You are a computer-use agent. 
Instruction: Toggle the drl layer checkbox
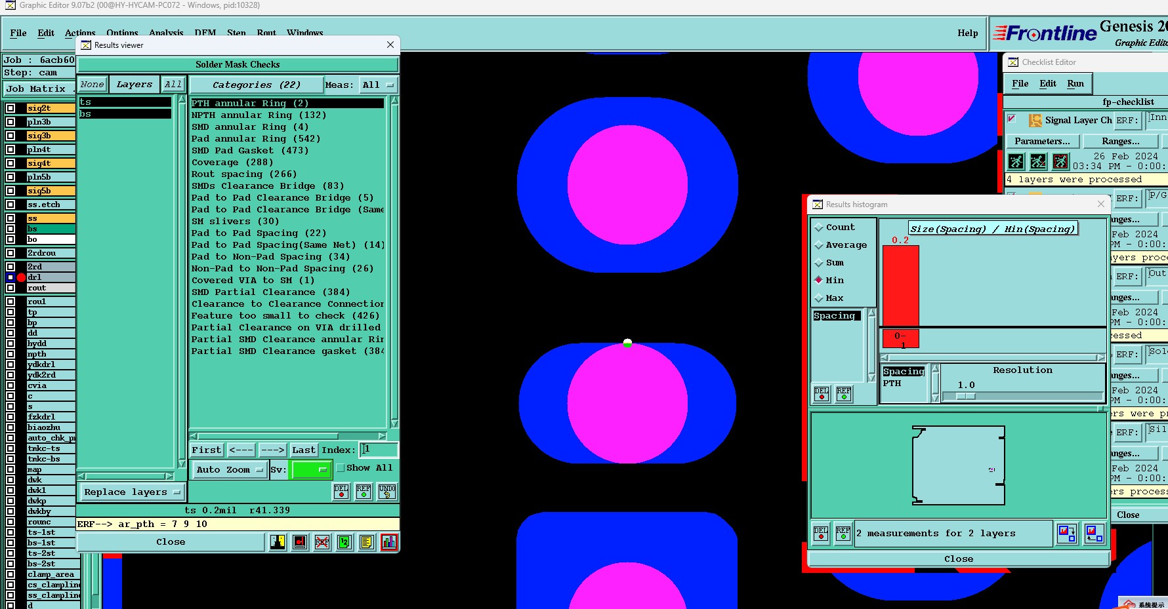10,277
